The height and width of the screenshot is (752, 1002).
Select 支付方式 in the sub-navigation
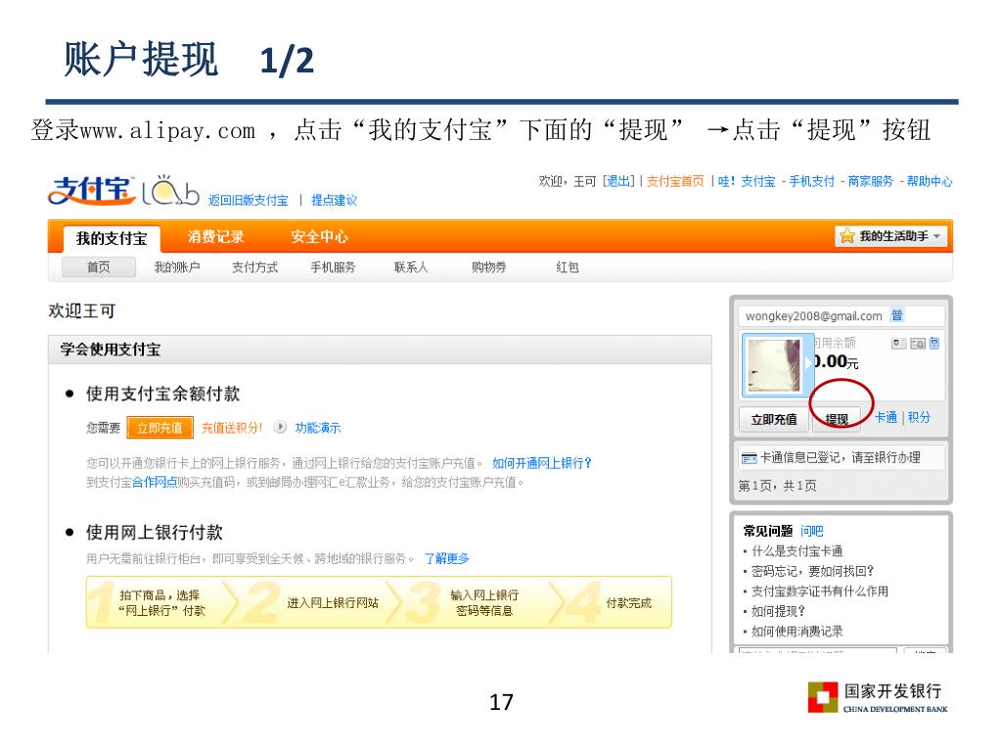254,267
